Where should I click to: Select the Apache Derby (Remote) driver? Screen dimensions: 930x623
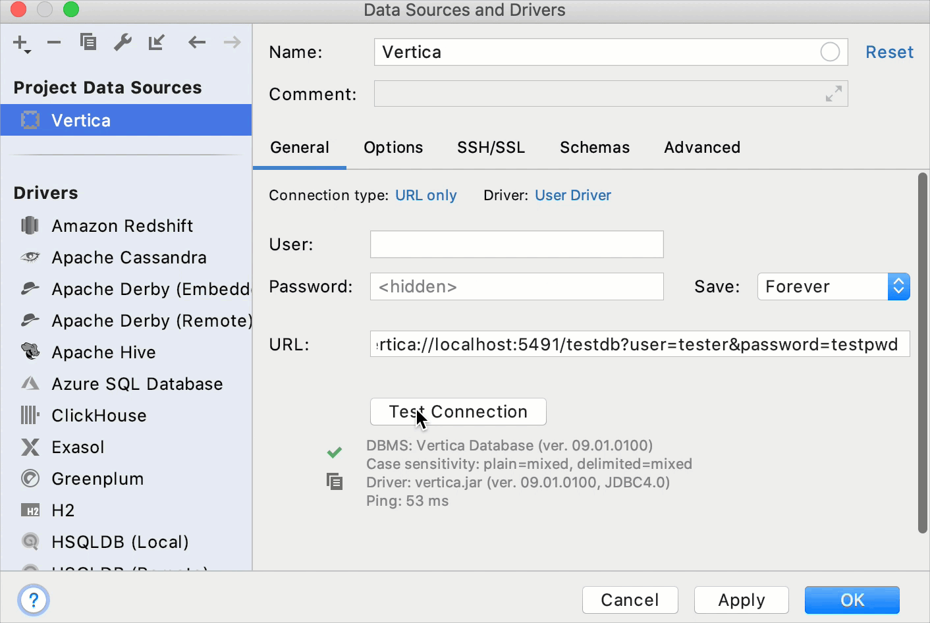click(x=126, y=321)
